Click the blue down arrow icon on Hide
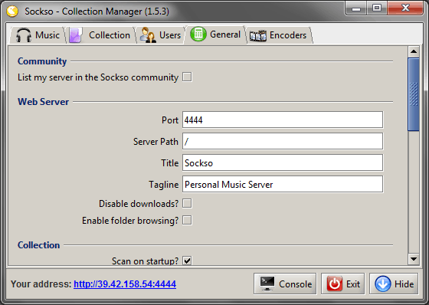The width and height of the screenshot is (429, 305). coord(383,284)
